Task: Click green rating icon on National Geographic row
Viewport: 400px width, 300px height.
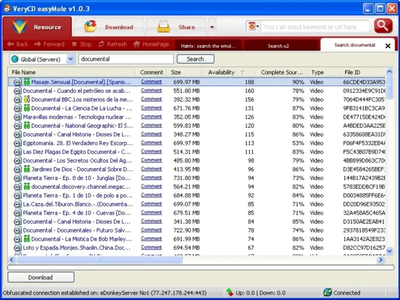Action: pos(27,125)
